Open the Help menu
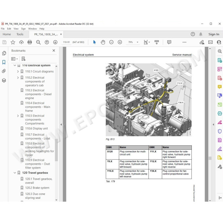This screenshot has height=223, width=223. [x=42, y=29]
